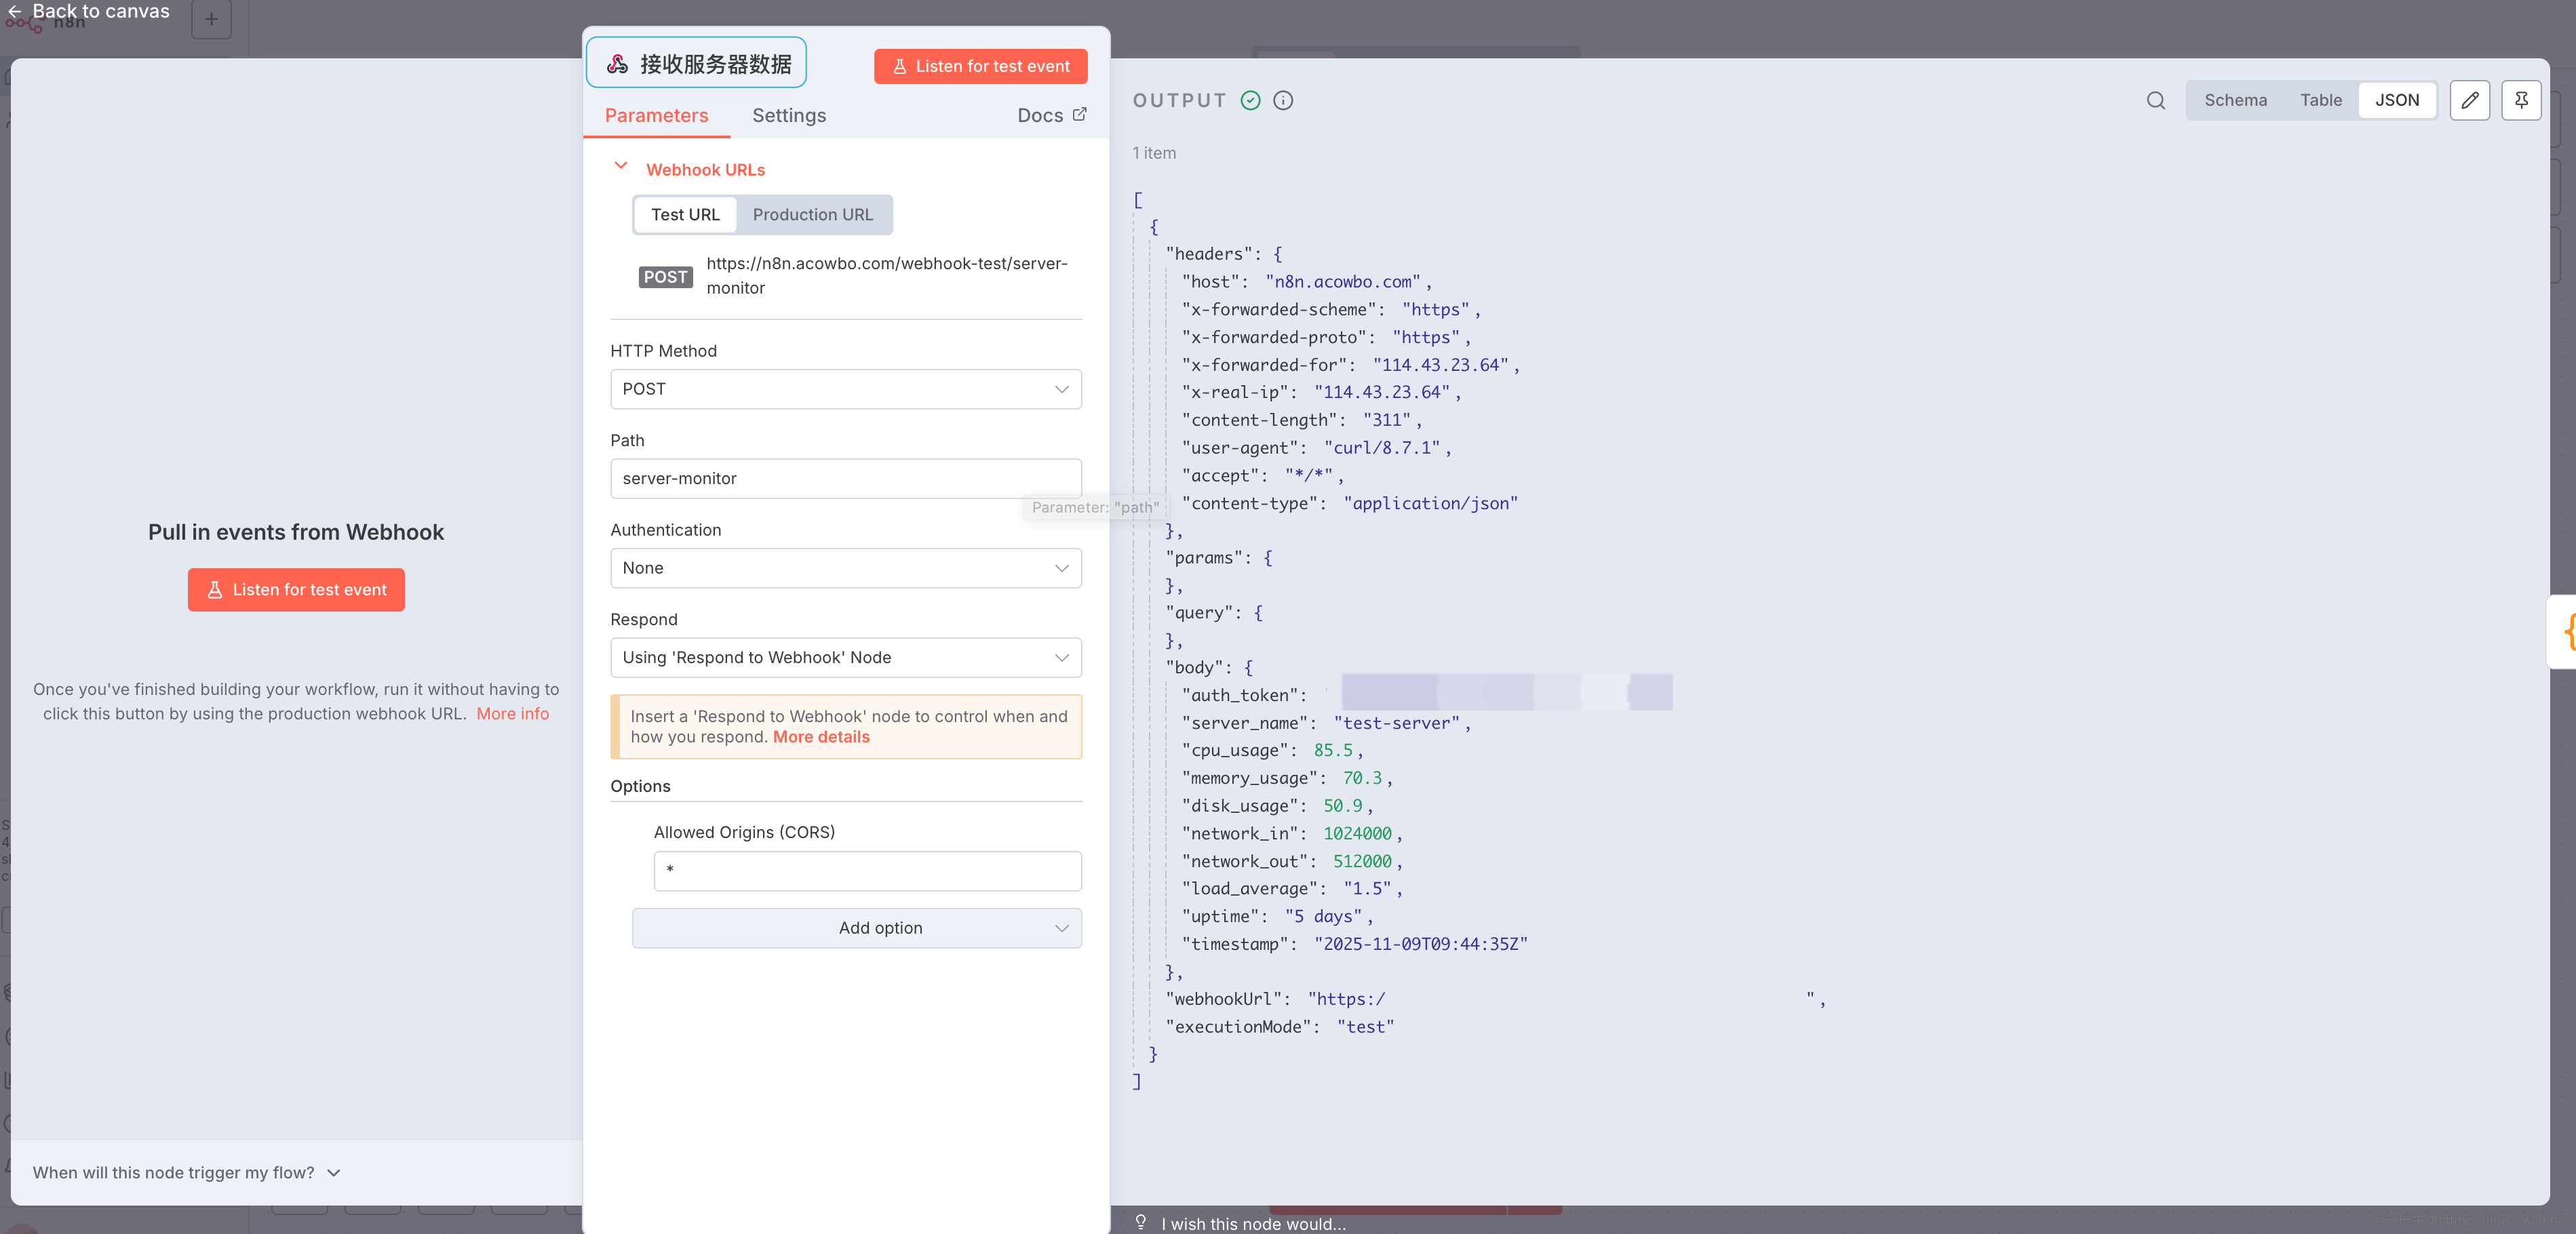Click the back arrow to return to canvas
Image resolution: width=2576 pixels, height=1234 pixels.
point(15,11)
